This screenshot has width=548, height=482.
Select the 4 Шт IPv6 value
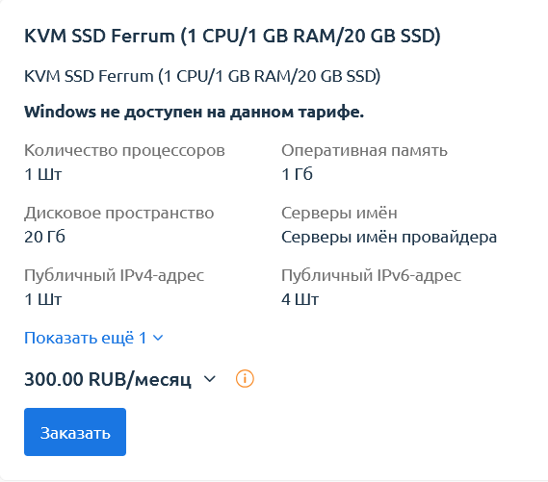coord(300,299)
